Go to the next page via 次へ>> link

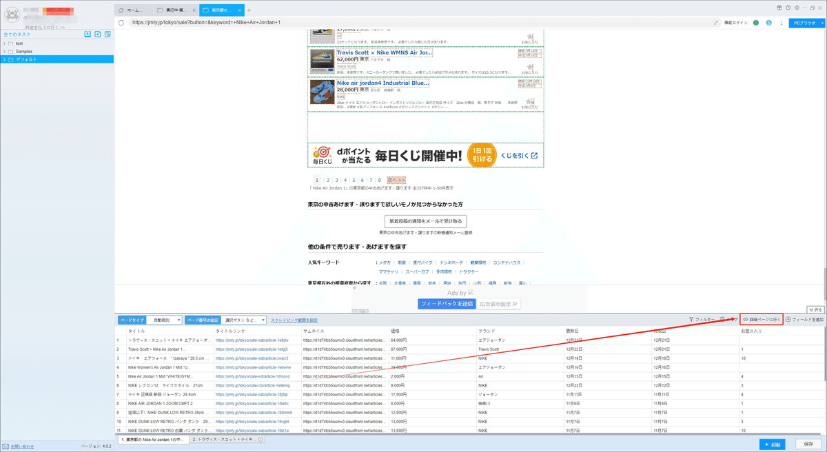[396, 180]
